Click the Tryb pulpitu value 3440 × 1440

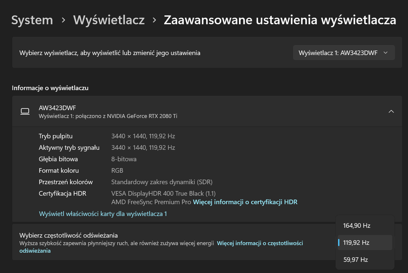coord(143,136)
